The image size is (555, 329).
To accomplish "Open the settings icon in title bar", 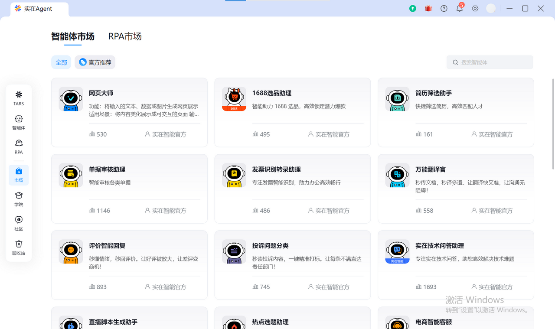I will coord(475,8).
